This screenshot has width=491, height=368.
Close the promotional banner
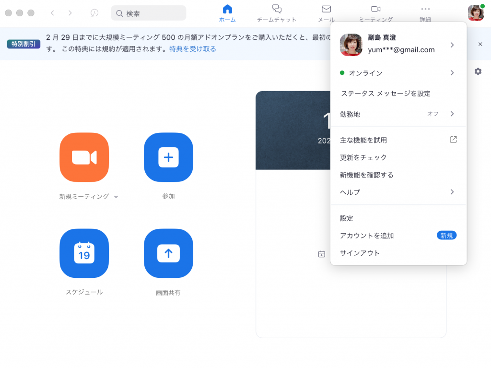(480, 44)
